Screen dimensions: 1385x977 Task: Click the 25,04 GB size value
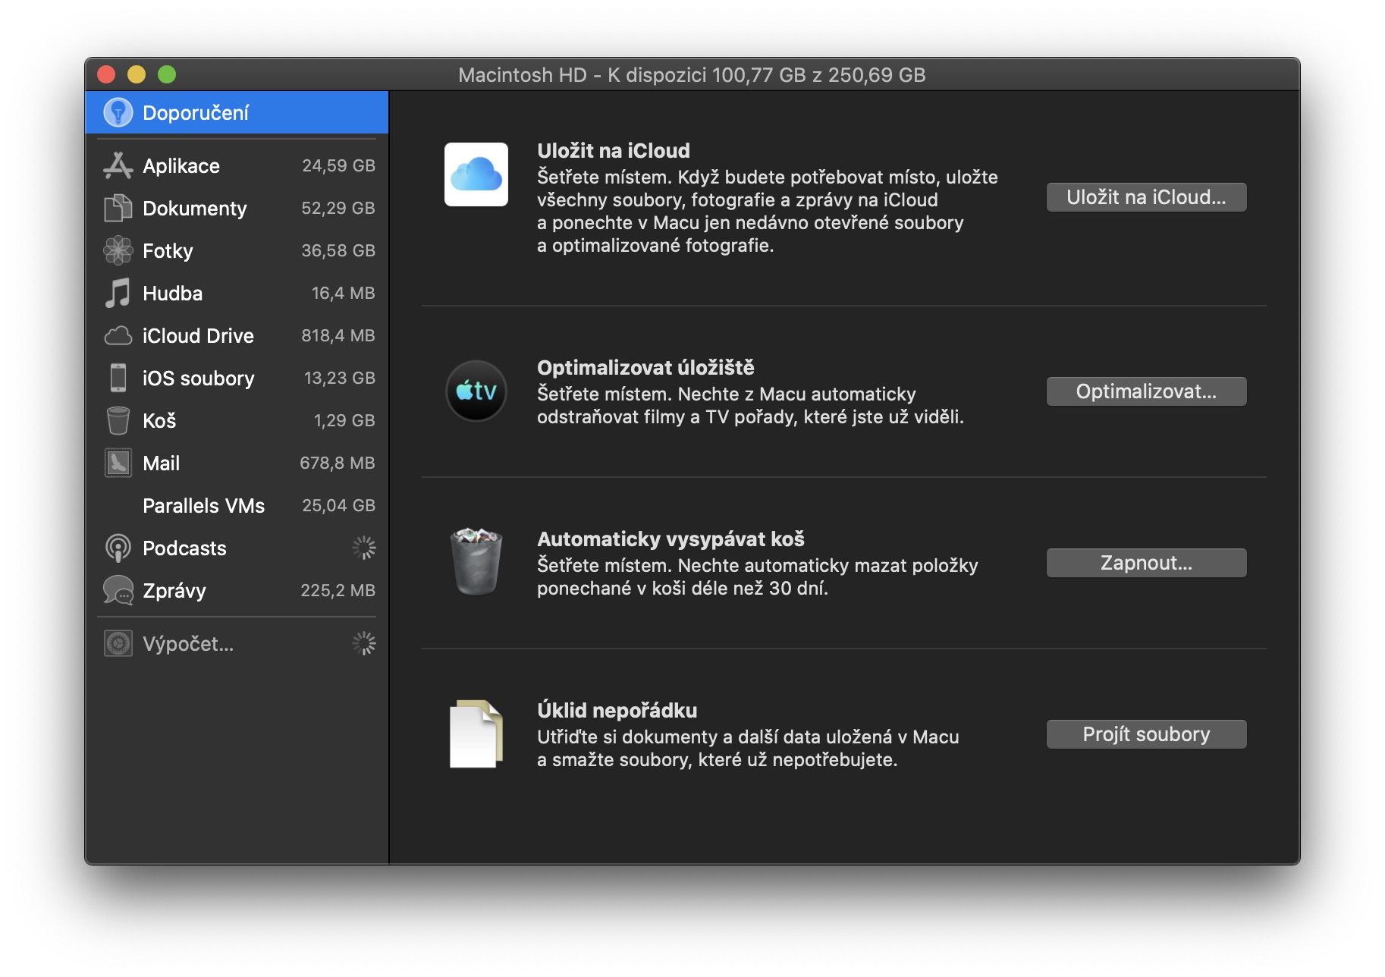338,505
